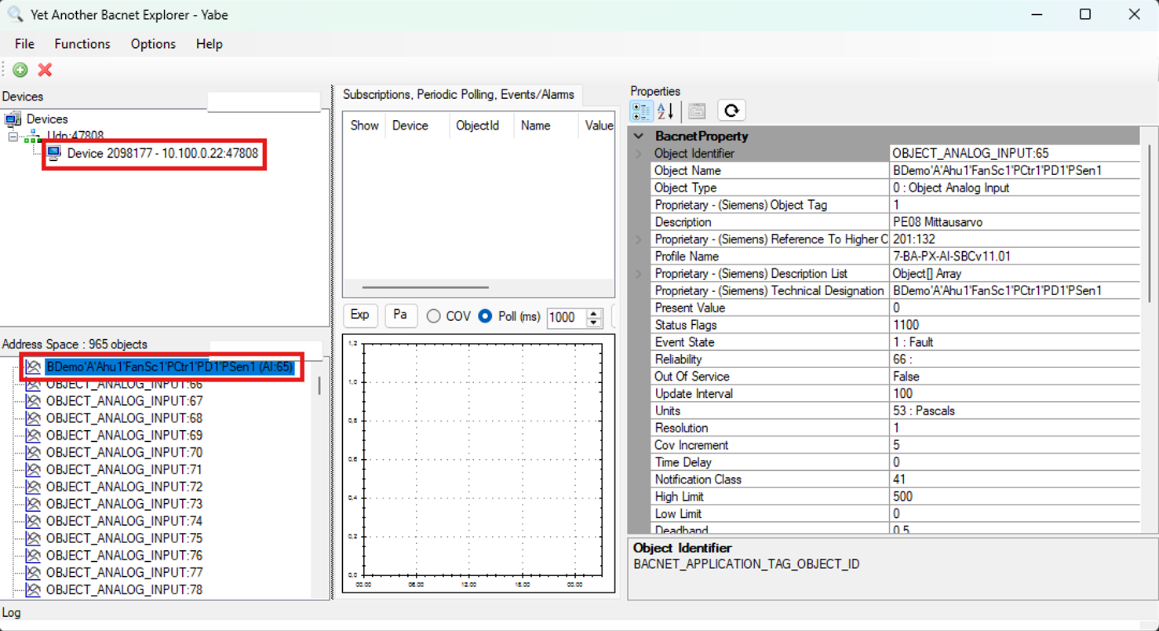Collapse the Udp:47808 tree node
The height and width of the screenshot is (631, 1159).
tap(13, 137)
